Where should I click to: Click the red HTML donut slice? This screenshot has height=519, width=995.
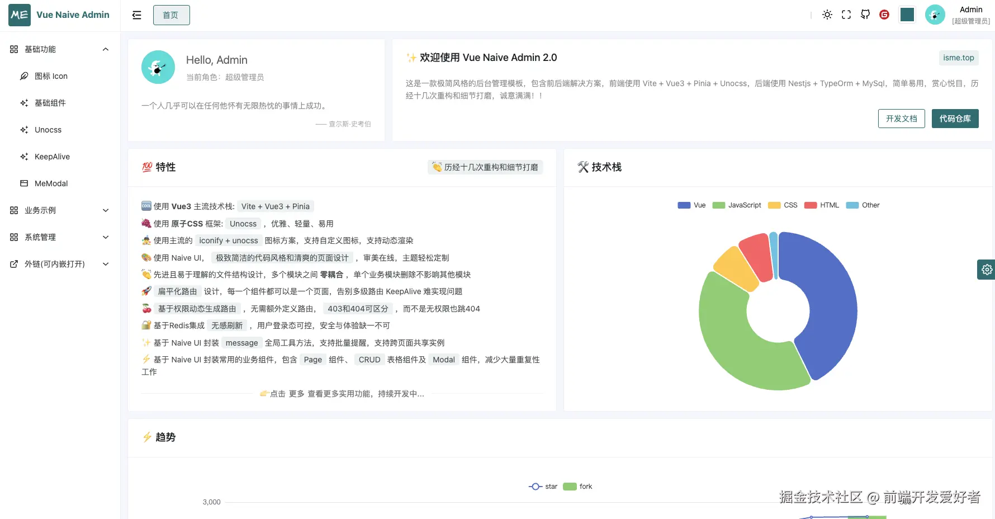point(758,255)
